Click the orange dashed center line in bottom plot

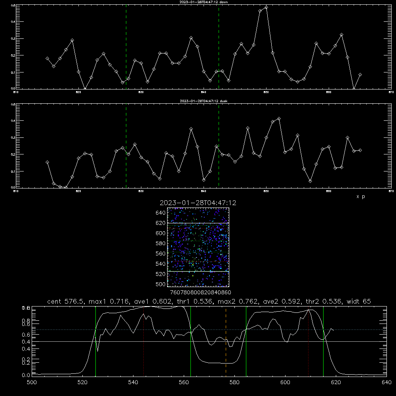(x=226, y=341)
